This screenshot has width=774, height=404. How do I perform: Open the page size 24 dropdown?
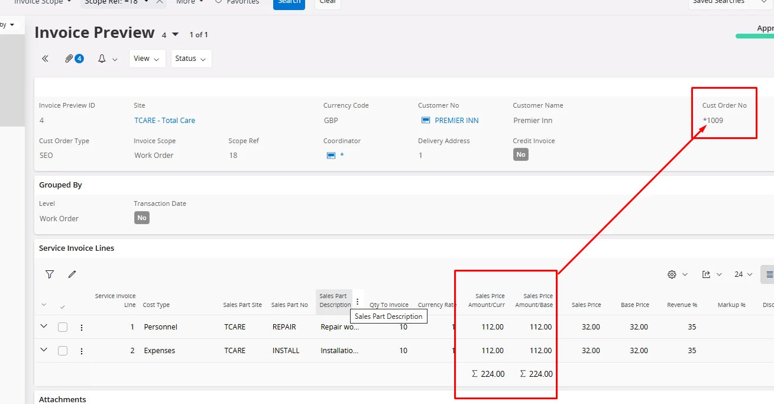tap(743, 274)
